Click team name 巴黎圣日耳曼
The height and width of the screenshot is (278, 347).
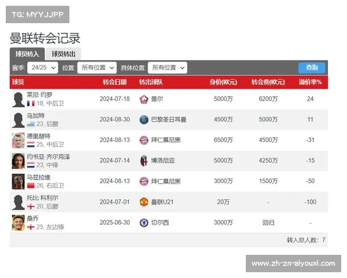(x=169, y=119)
